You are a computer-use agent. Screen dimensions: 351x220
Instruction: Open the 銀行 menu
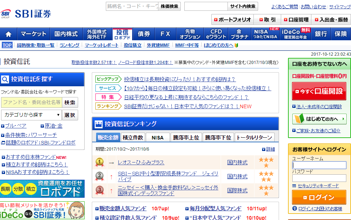(x=321, y=34)
